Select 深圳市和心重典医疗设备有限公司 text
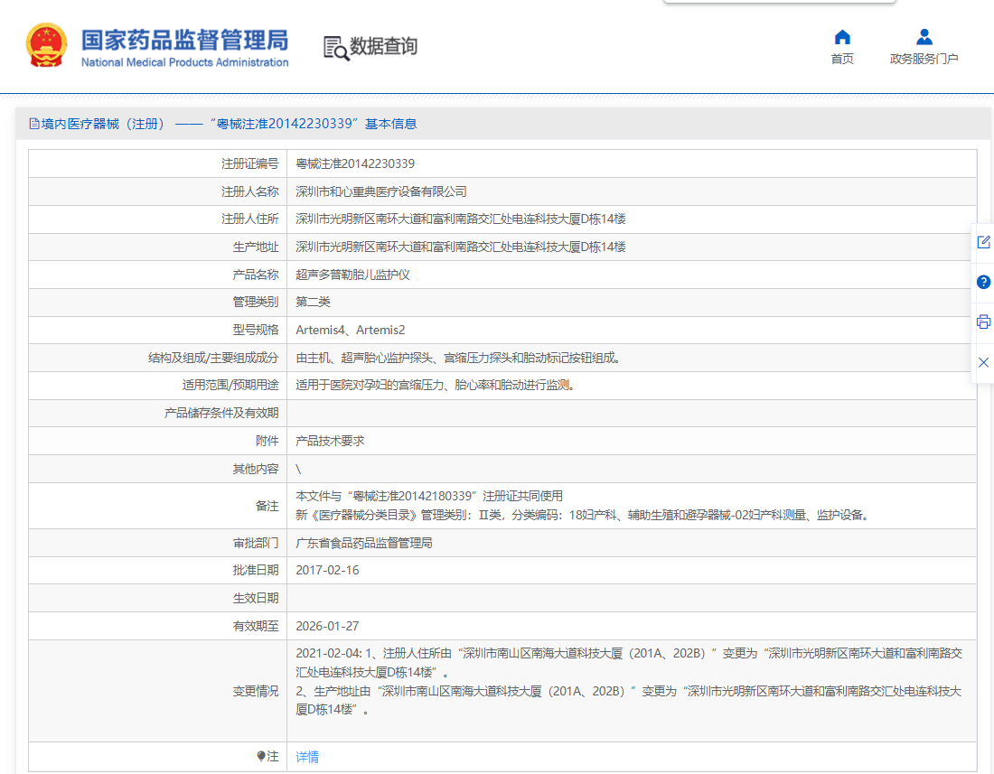The image size is (994, 774). 381,191
